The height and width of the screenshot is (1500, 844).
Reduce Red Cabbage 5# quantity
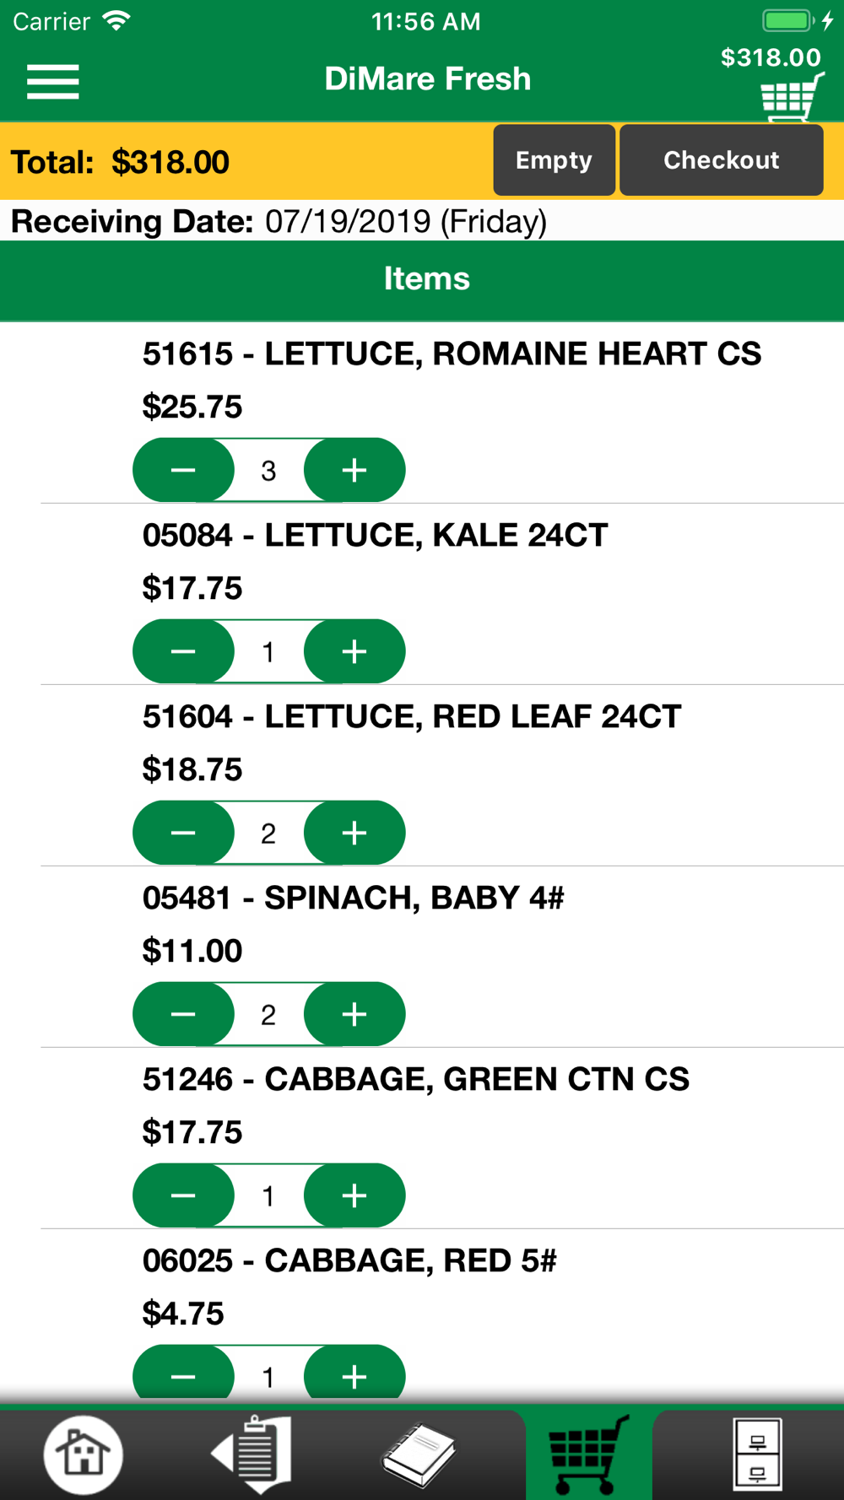tap(183, 1375)
